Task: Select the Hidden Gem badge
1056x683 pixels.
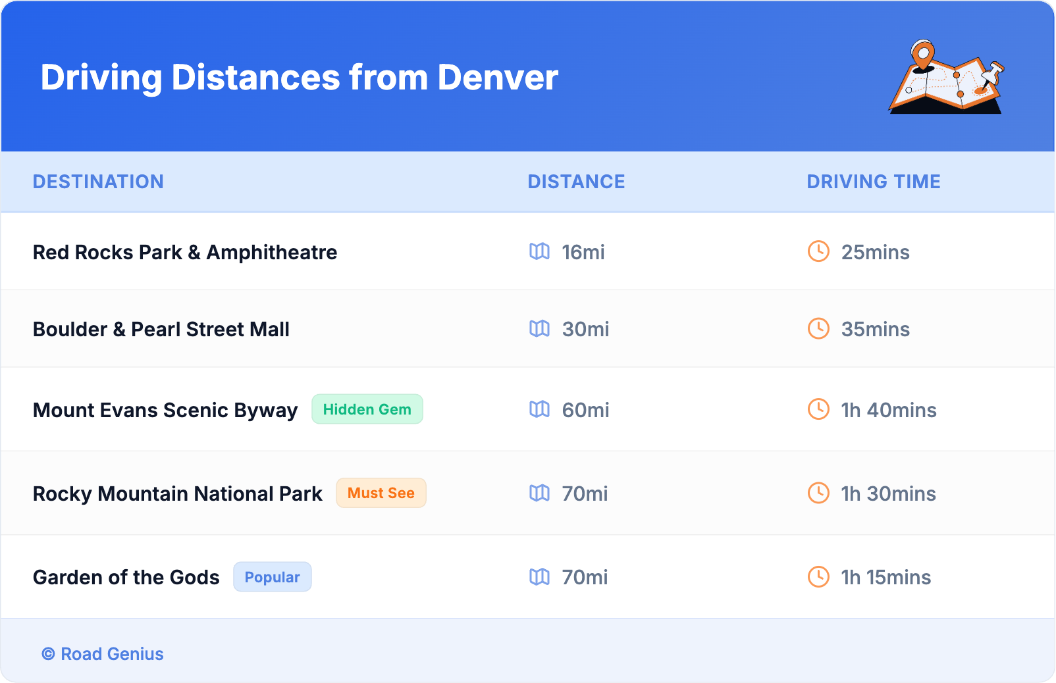Action: pos(367,409)
